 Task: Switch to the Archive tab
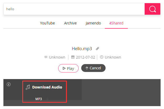tap(70, 23)
